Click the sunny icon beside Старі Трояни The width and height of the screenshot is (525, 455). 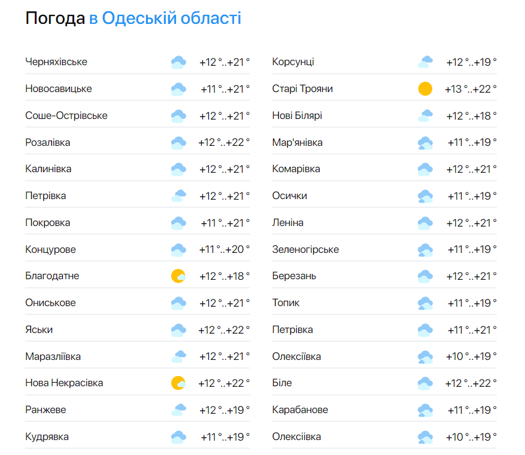tap(425, 89)
